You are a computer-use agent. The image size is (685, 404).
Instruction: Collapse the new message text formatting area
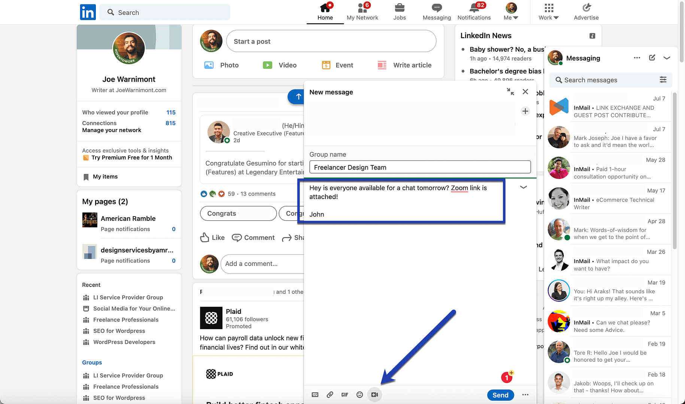tap(523, 187)
